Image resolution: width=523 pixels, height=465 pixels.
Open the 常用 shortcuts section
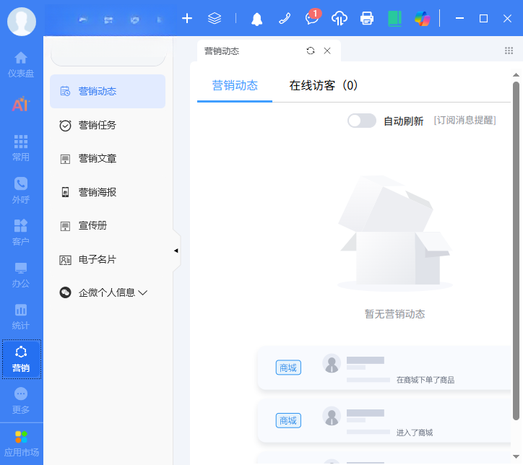point(21,148)
